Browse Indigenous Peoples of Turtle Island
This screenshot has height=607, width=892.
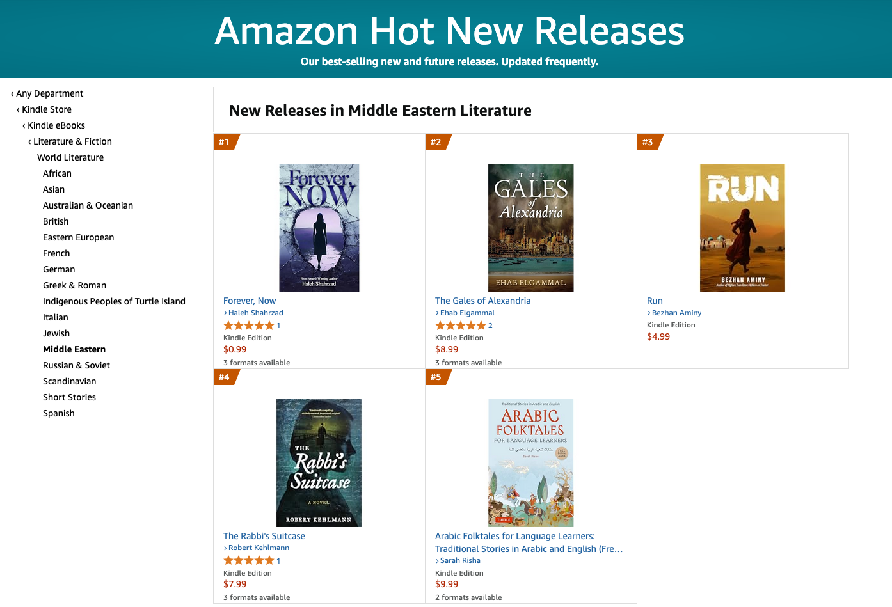[114, 301]
